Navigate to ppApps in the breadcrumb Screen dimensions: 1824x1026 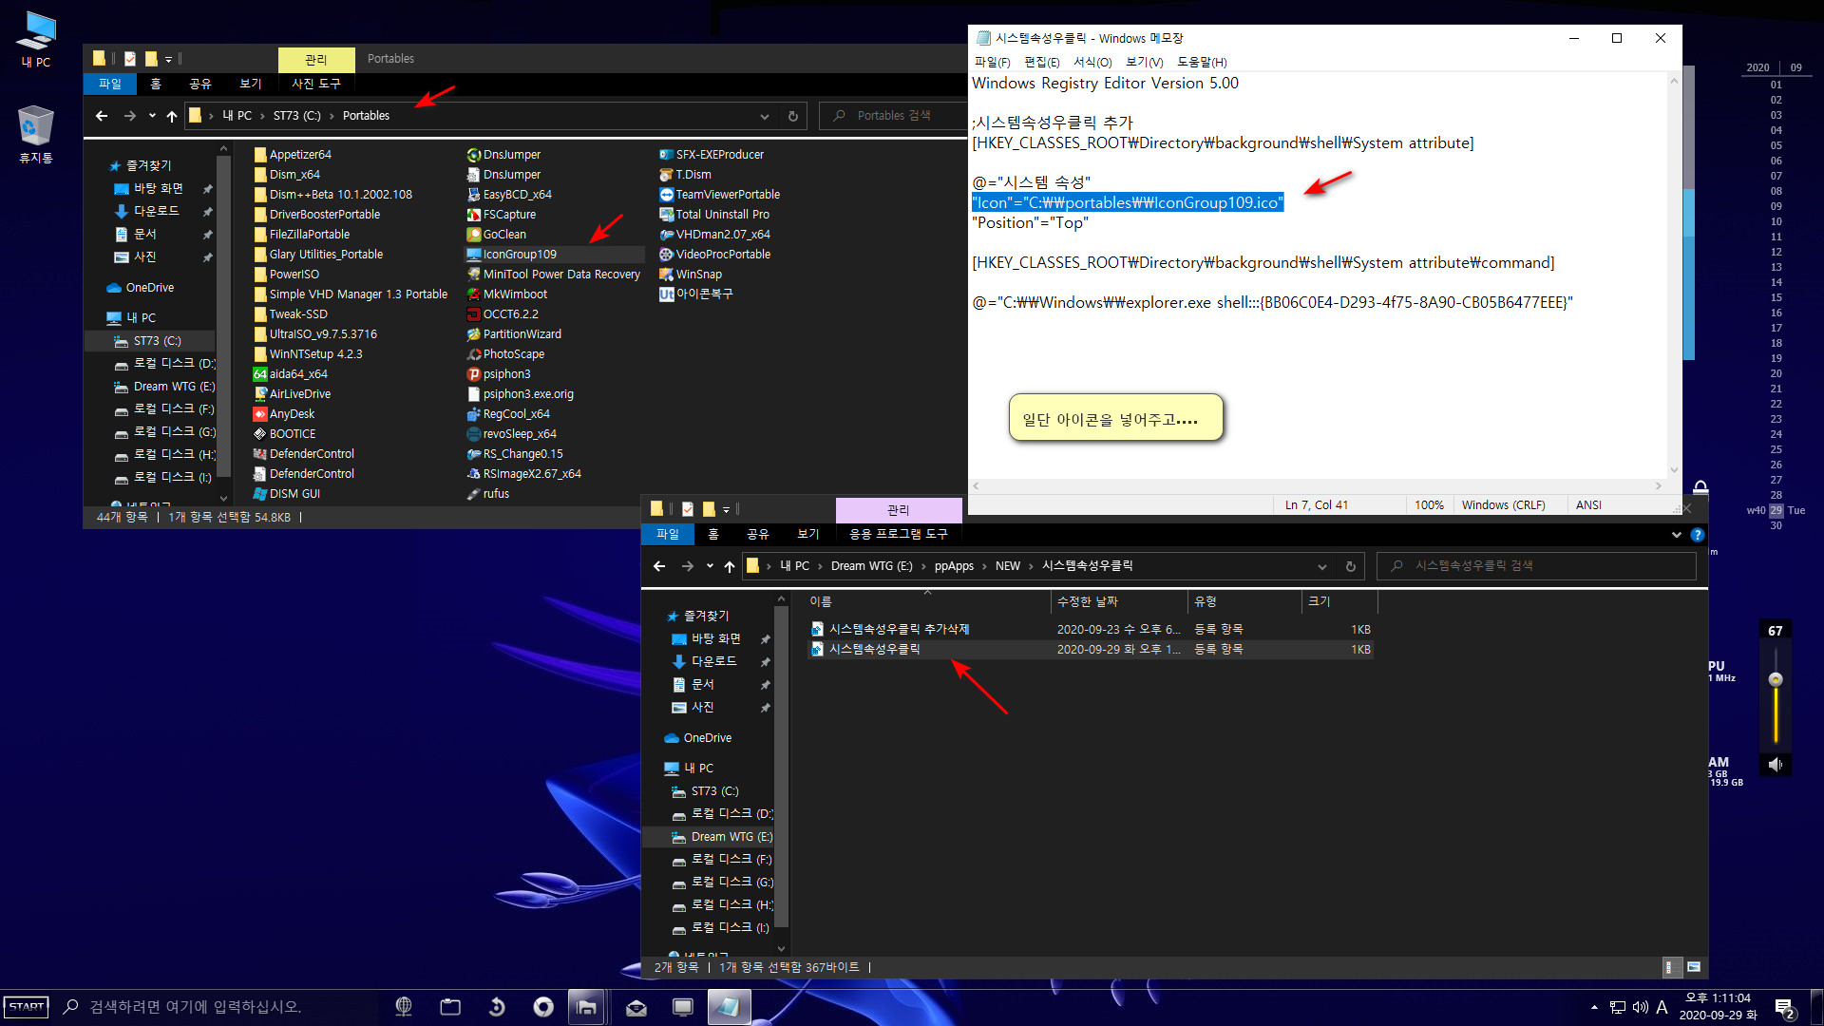954,566
